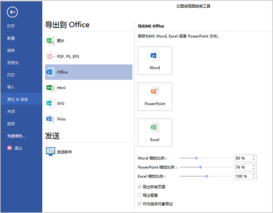Click the Visio label in export list
This screenshot has height=213, width=273.
pyautogui.click(x=61, y=119)
